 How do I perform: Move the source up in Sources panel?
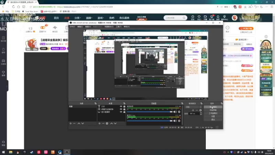pyautogui.click(x=111, y=124)
